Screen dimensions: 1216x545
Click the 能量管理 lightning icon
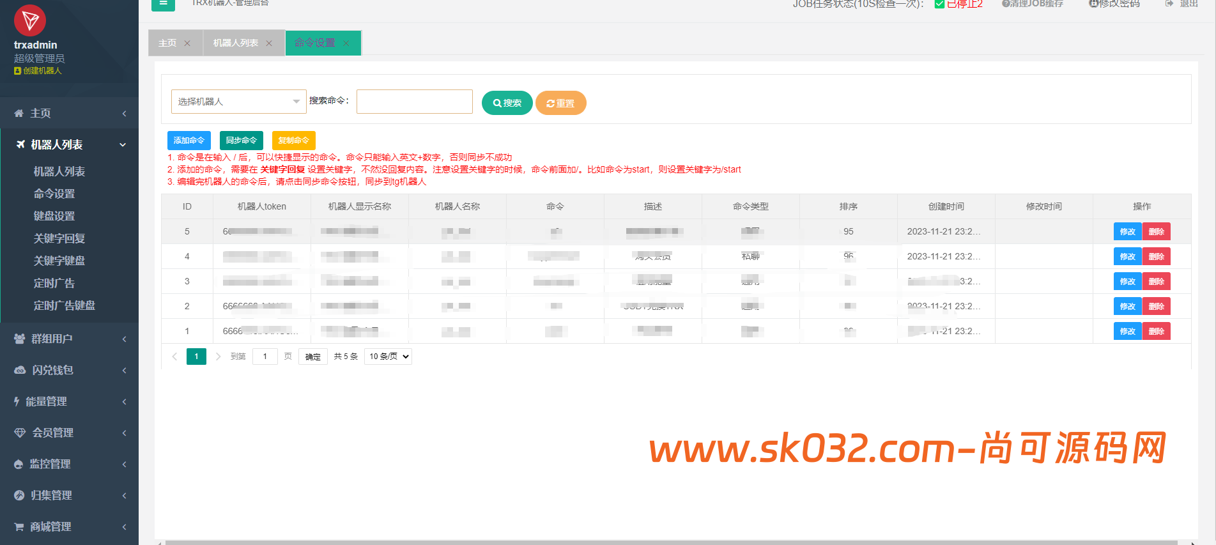(x=17, y=402)
